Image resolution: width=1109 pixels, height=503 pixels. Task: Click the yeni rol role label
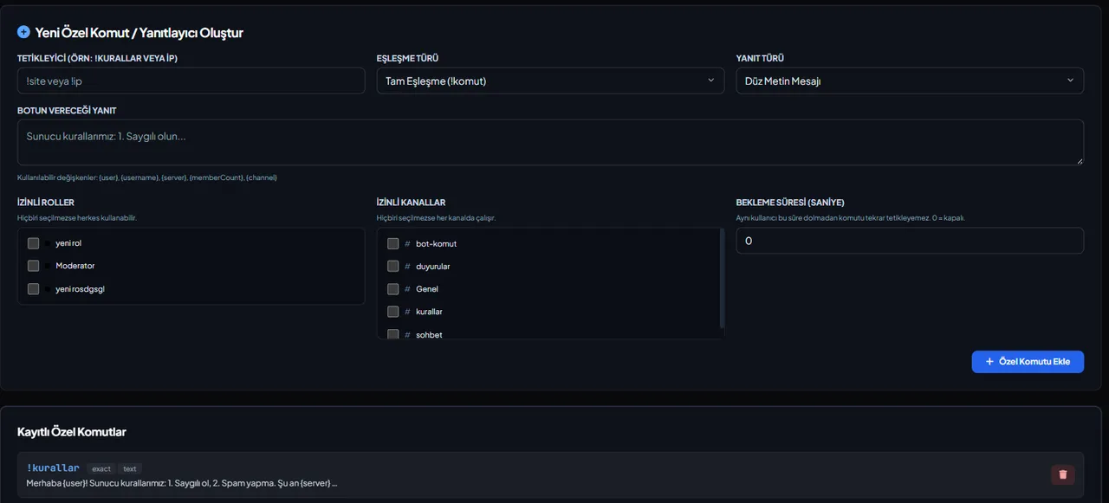pos(68,243)
